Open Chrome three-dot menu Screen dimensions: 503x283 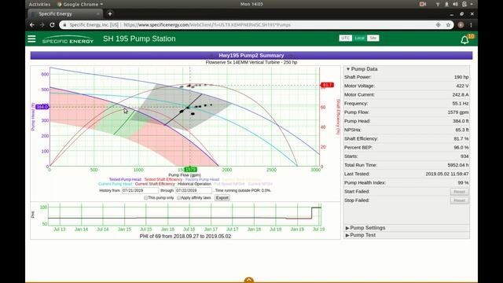coord(471,24)
